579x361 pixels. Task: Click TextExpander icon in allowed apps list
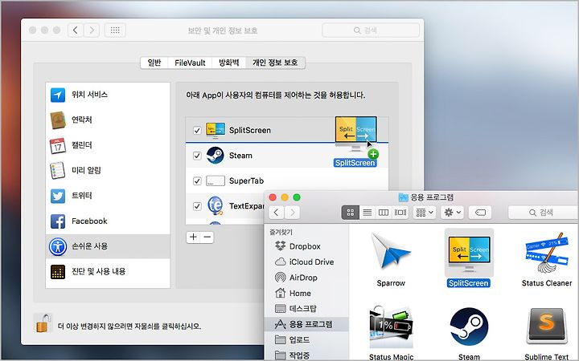(x=216, y=206)
